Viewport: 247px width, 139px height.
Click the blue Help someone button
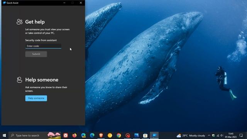click(x=36, y=98)
